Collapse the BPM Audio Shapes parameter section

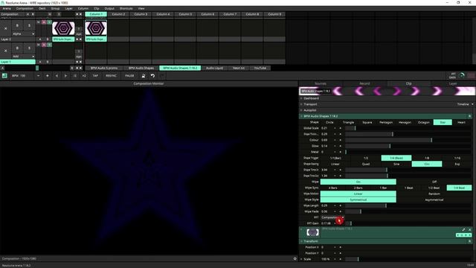tap(301, 116)
